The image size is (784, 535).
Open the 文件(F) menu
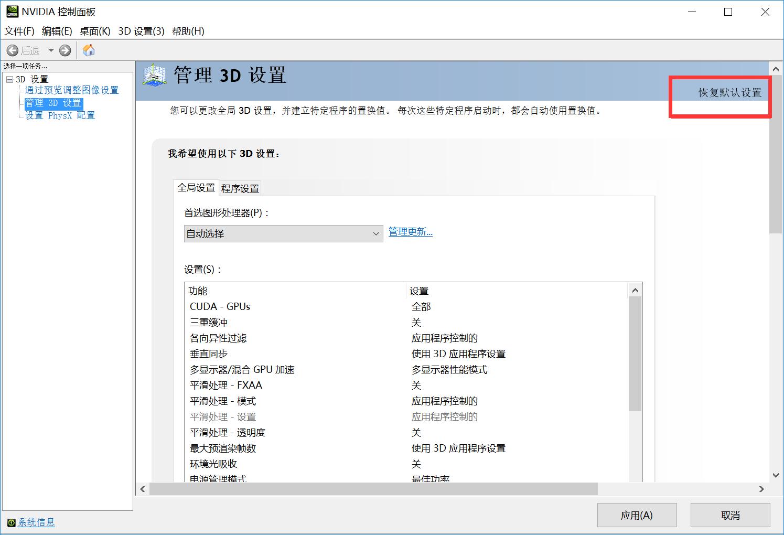coord(19,31)
